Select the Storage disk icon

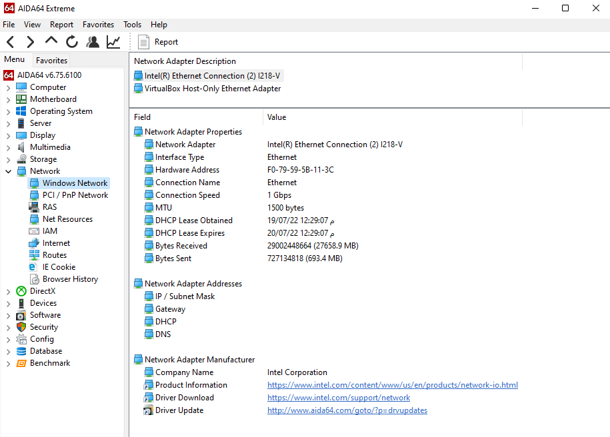coord(21,159)
